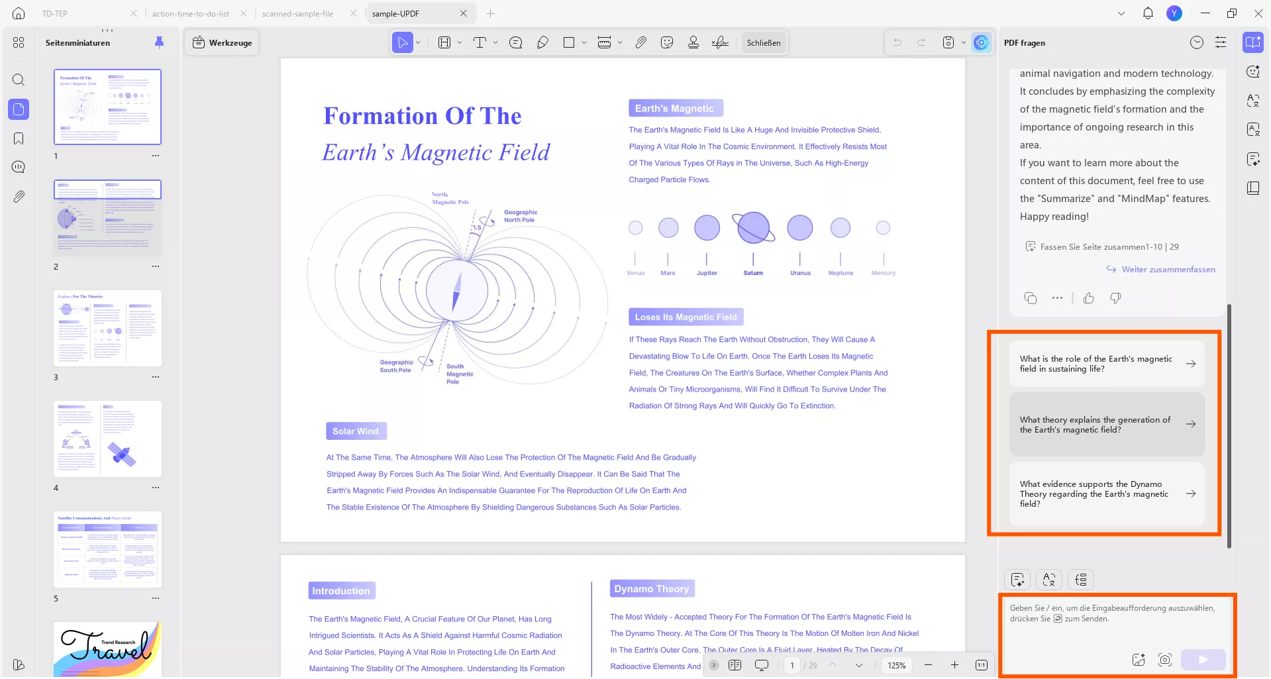The image size is (1271, 679).
Task: Select the stamp tool
Action: click(693, 42)
